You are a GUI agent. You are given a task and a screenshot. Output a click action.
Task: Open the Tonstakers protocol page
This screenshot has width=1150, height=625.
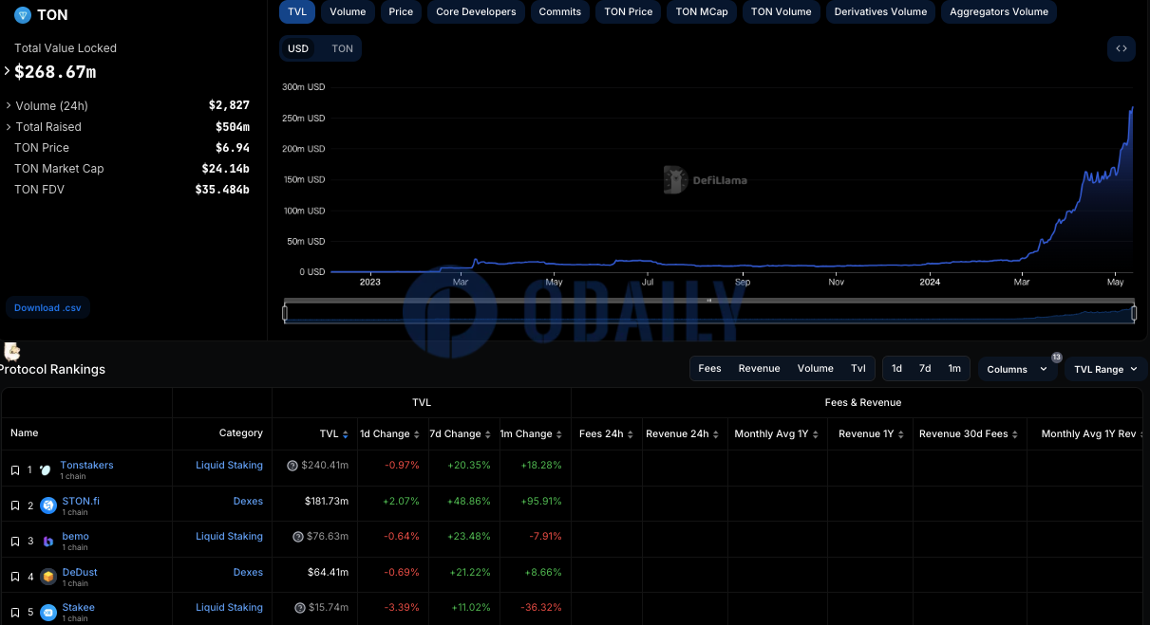pyautogui.click(x=86, y=465)
